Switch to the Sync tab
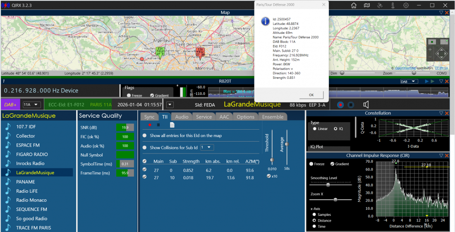455x232 pixels. click(x=149, y=117)
